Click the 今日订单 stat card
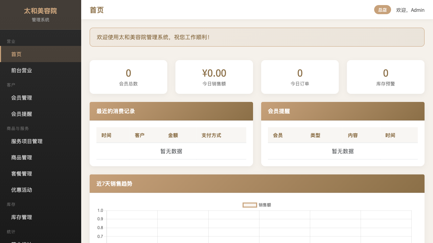The image size is (433, 243). (300, 77)
